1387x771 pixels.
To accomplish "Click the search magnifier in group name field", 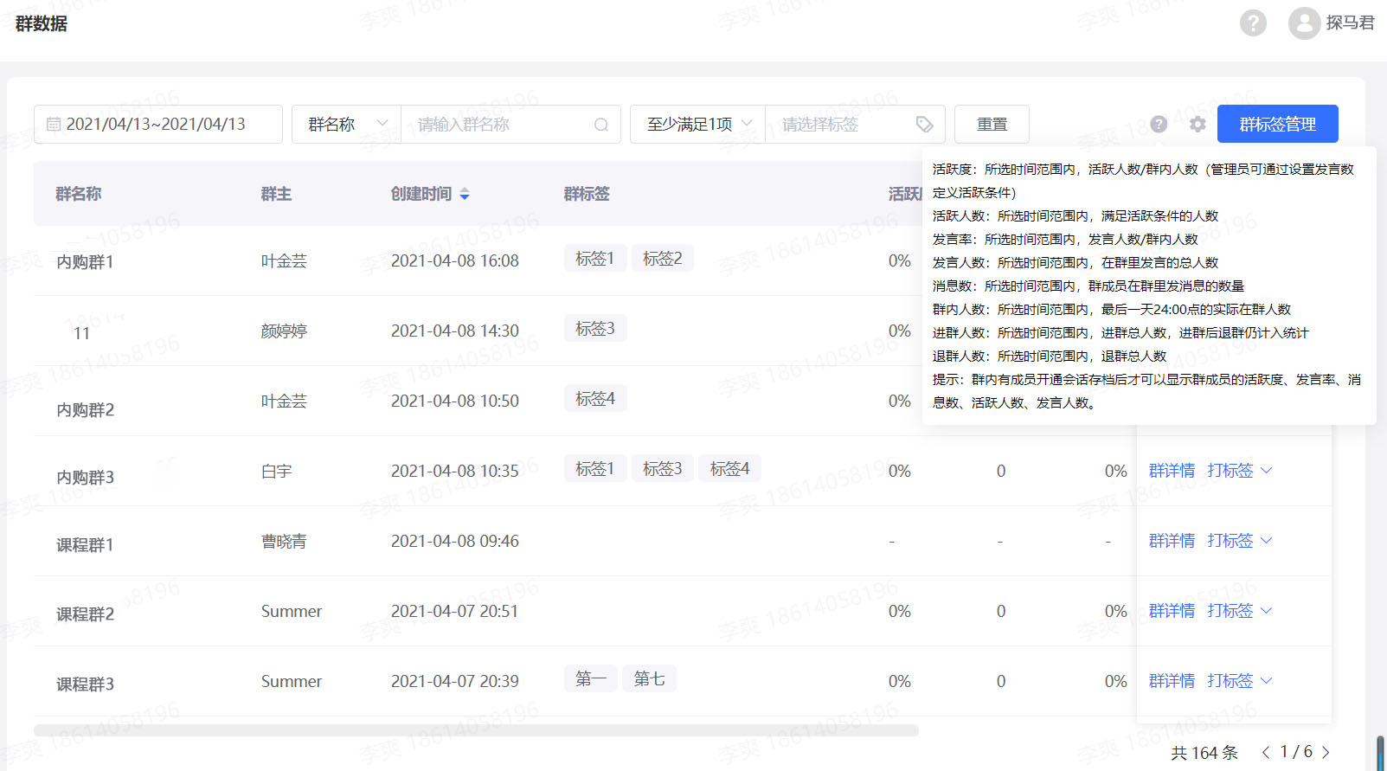I will (x=601, y=125).
